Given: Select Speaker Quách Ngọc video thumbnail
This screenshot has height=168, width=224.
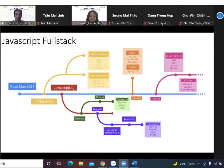Looking at the screenshot, I should pyautogui.click(x=18, y=16).
